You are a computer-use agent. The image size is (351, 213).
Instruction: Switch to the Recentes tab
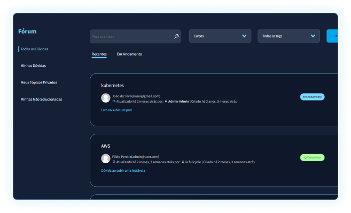(99, 54)
